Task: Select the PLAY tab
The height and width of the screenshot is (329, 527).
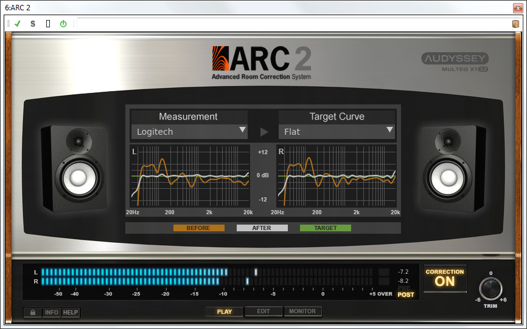Action: pos(225,312)
